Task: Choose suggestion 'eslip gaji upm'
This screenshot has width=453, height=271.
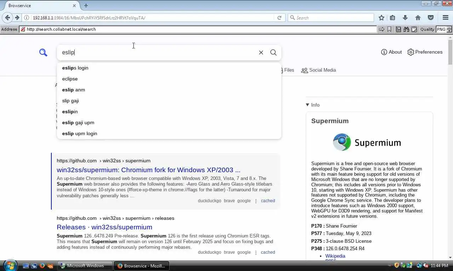Action: point(169,122)
